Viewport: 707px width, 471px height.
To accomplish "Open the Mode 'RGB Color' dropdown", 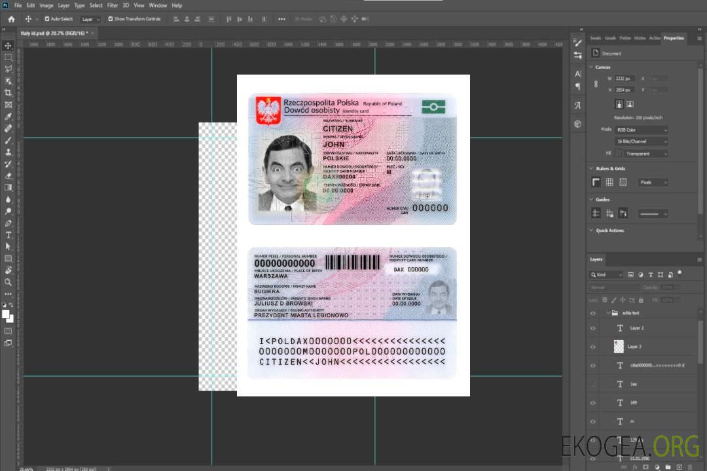I will [641, 130].
